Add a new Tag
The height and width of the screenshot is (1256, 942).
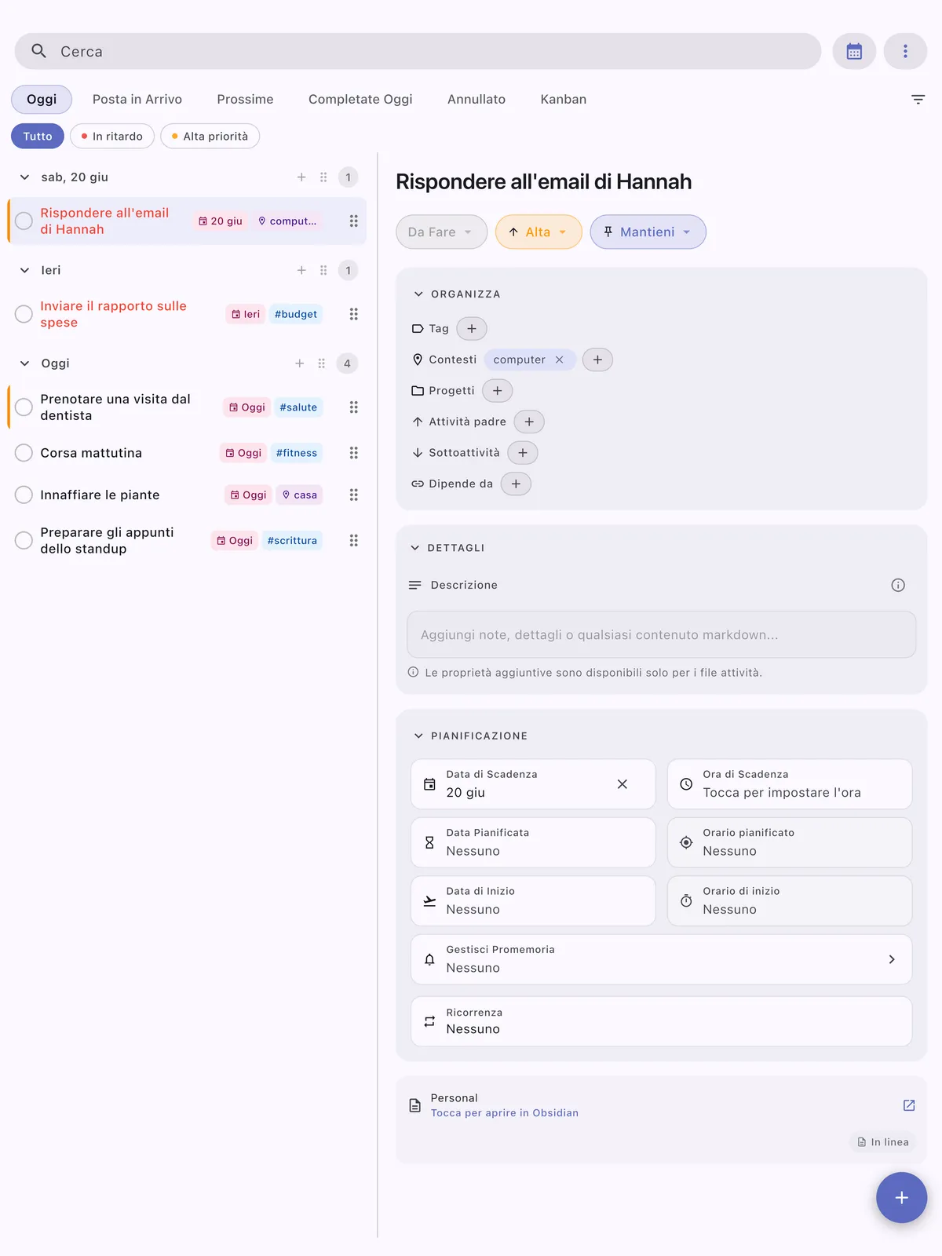tap(472, 328)
